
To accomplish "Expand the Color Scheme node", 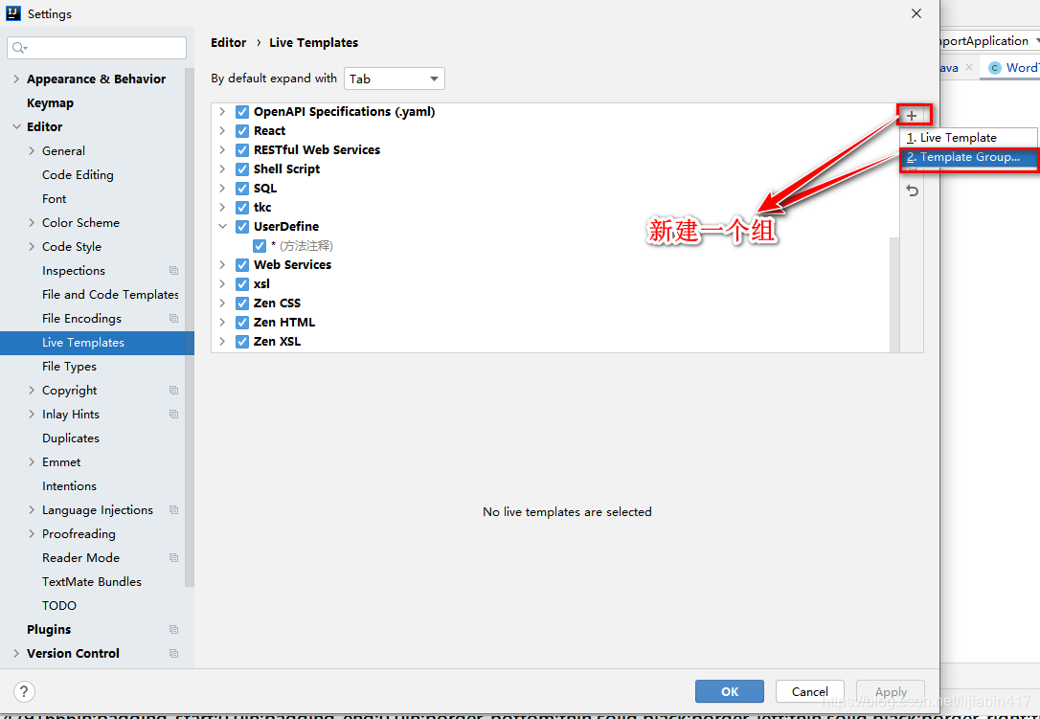I will point(32,223).
